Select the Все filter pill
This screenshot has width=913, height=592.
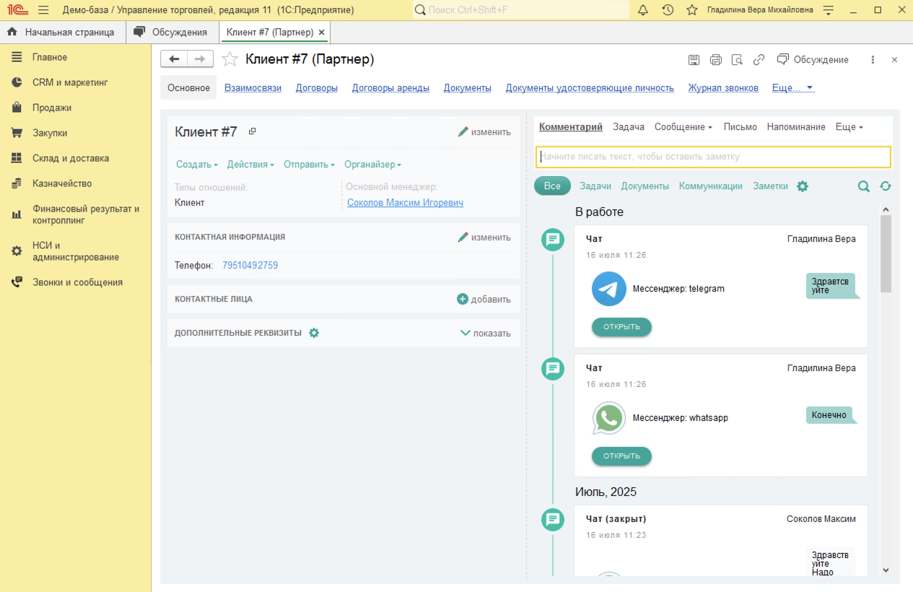point(552,186)
